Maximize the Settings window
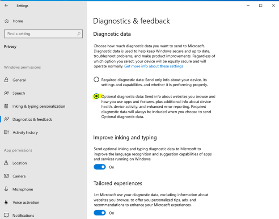This screenshot has width=279, height=219. click(261, 5)
